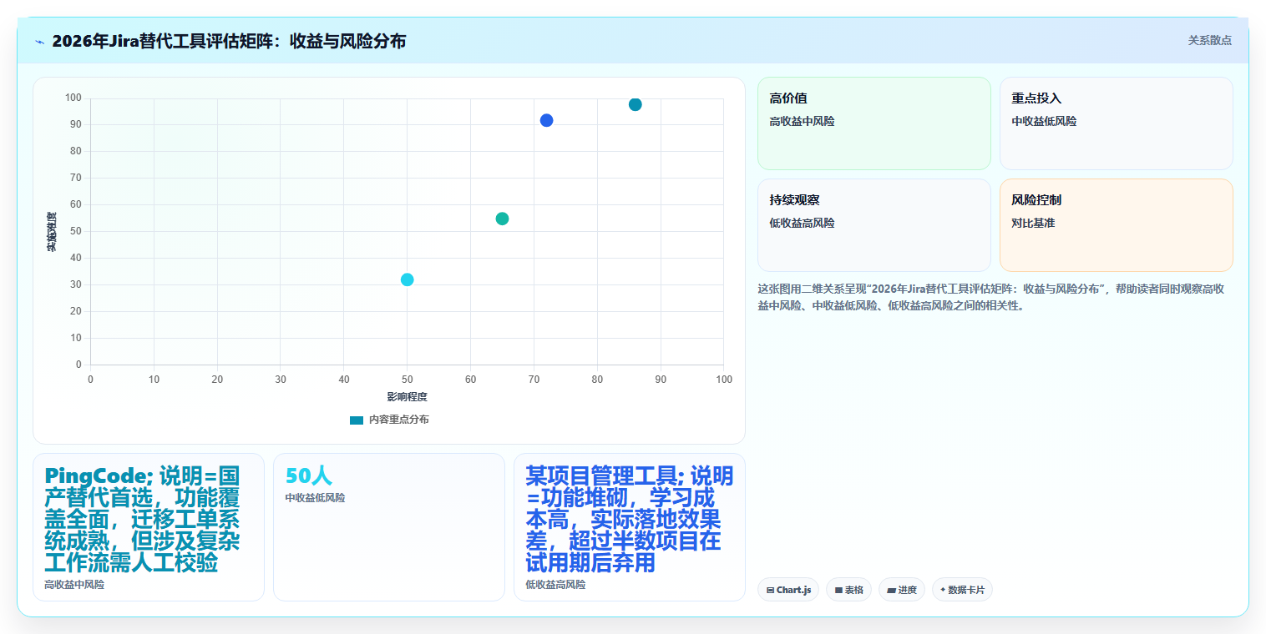Toggle the 内容重点分布 legend swatch
Image resolution: width=1266 pixels, height=634 pixels.
click(x=357, y=420)
